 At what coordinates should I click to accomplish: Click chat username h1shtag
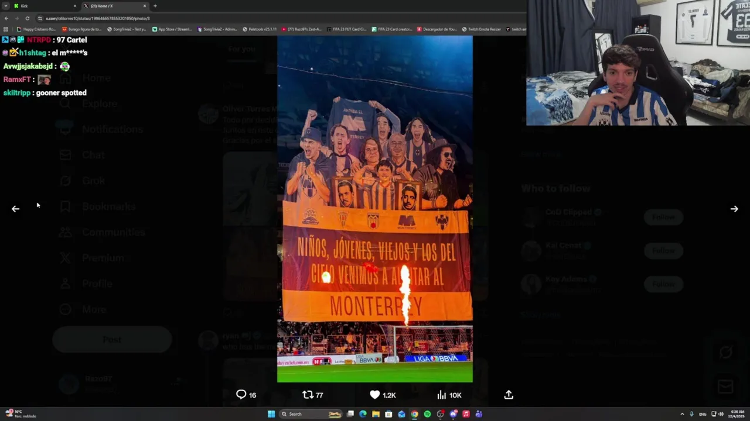[x=32, y=53]
